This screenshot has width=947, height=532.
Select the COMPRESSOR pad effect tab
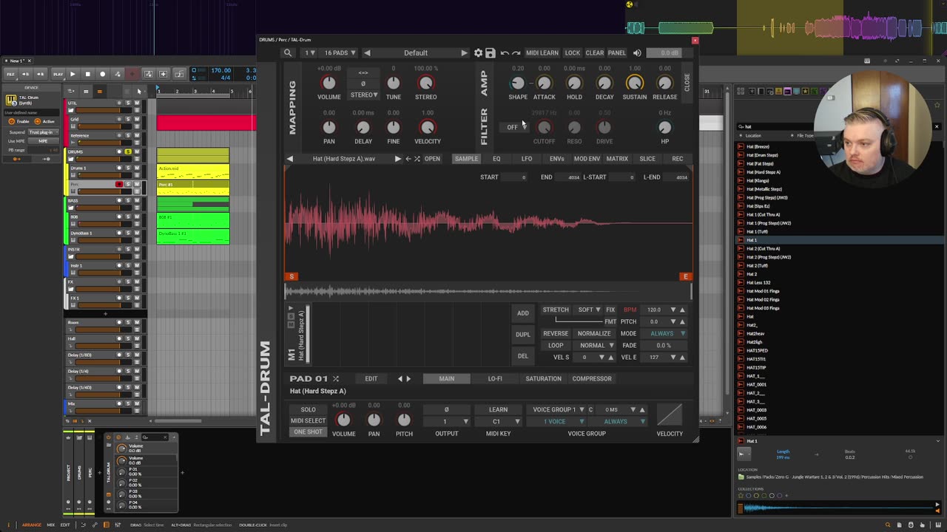pos(592,379)
